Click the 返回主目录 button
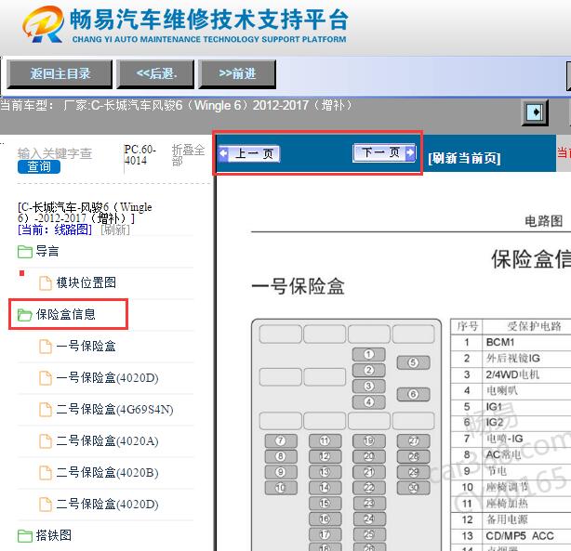 [60, 74]
